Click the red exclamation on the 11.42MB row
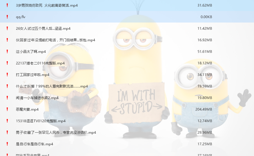This screenshot has height=156, width=254. point(7,28)
